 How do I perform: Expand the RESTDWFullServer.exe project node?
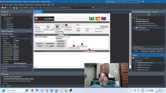pyautogui.click(x=133, y=20)
